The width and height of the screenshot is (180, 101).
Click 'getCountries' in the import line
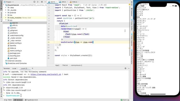pyautogui.click(x=70, y=10)
